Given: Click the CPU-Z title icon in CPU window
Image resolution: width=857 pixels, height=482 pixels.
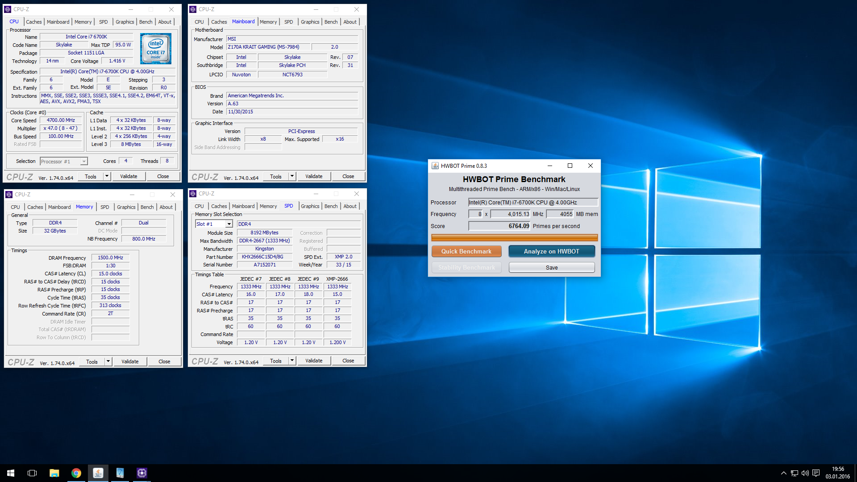Looking at the screenshot, I should pos(8,9).
